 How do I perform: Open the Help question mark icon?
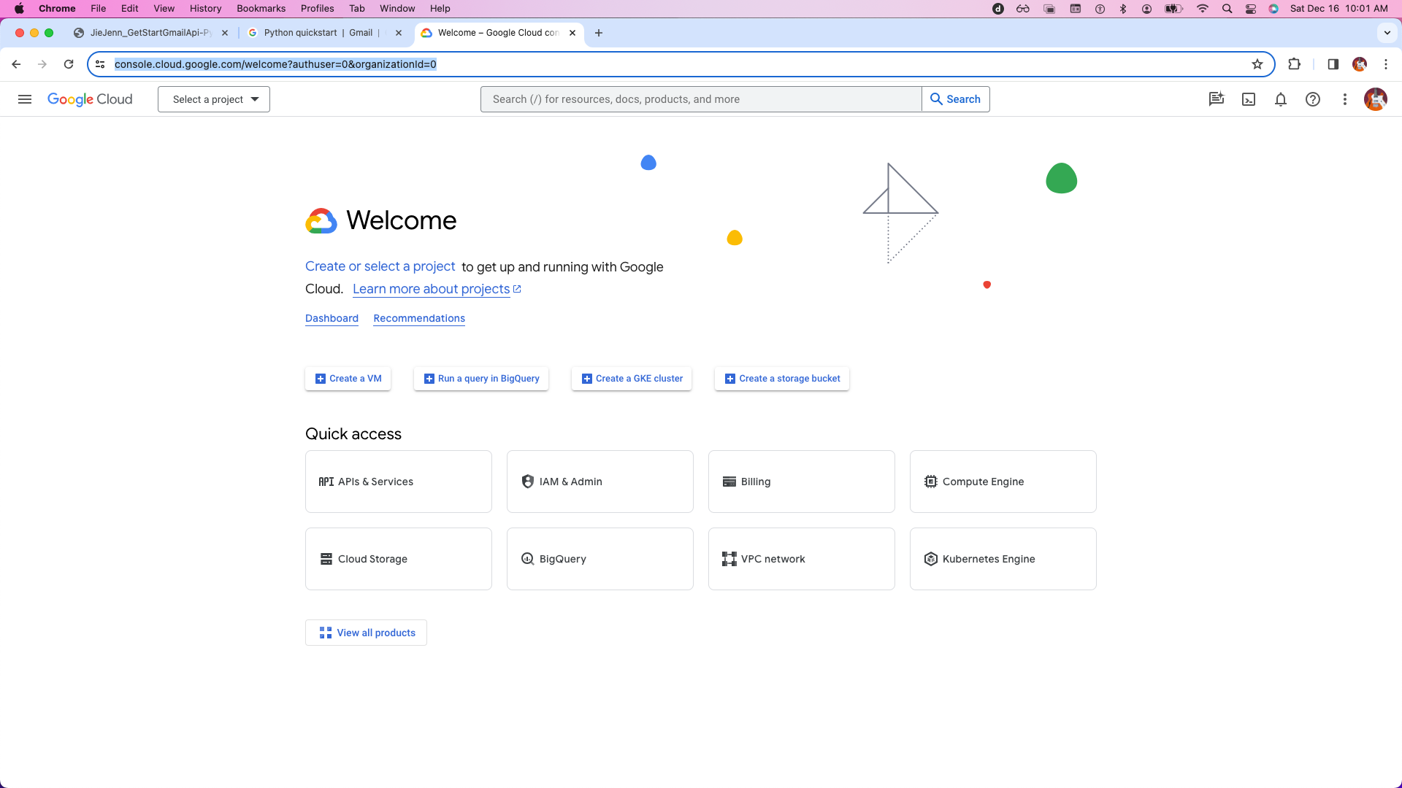1313,99
